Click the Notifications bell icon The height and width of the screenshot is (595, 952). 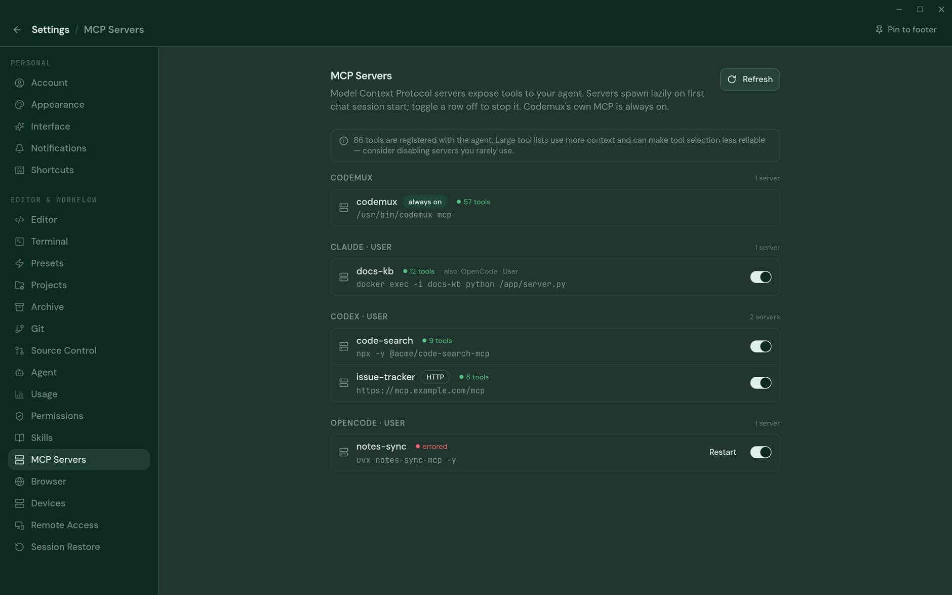point(19,148)
